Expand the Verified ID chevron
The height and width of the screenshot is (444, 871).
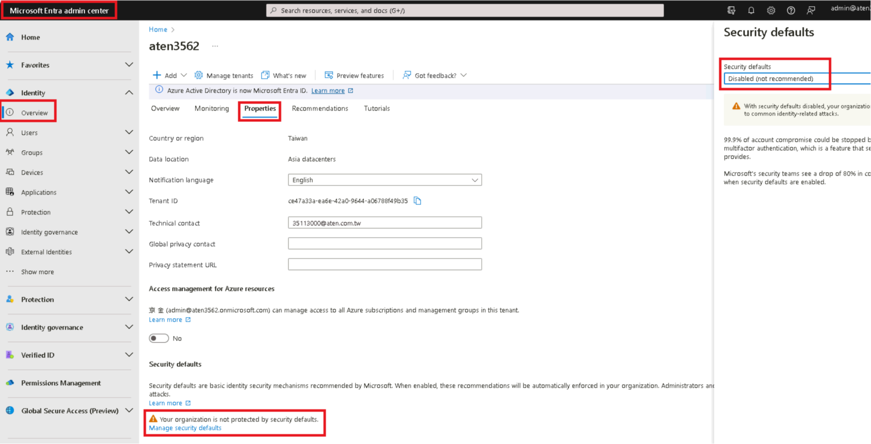pyautogui.click(x=129, y=355)
